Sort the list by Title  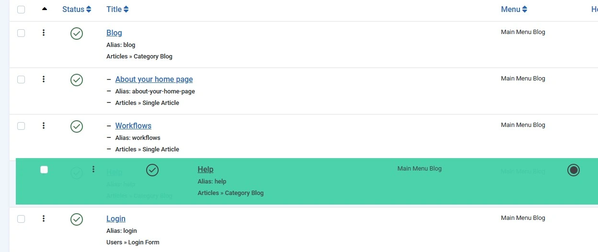click(117, 9)
